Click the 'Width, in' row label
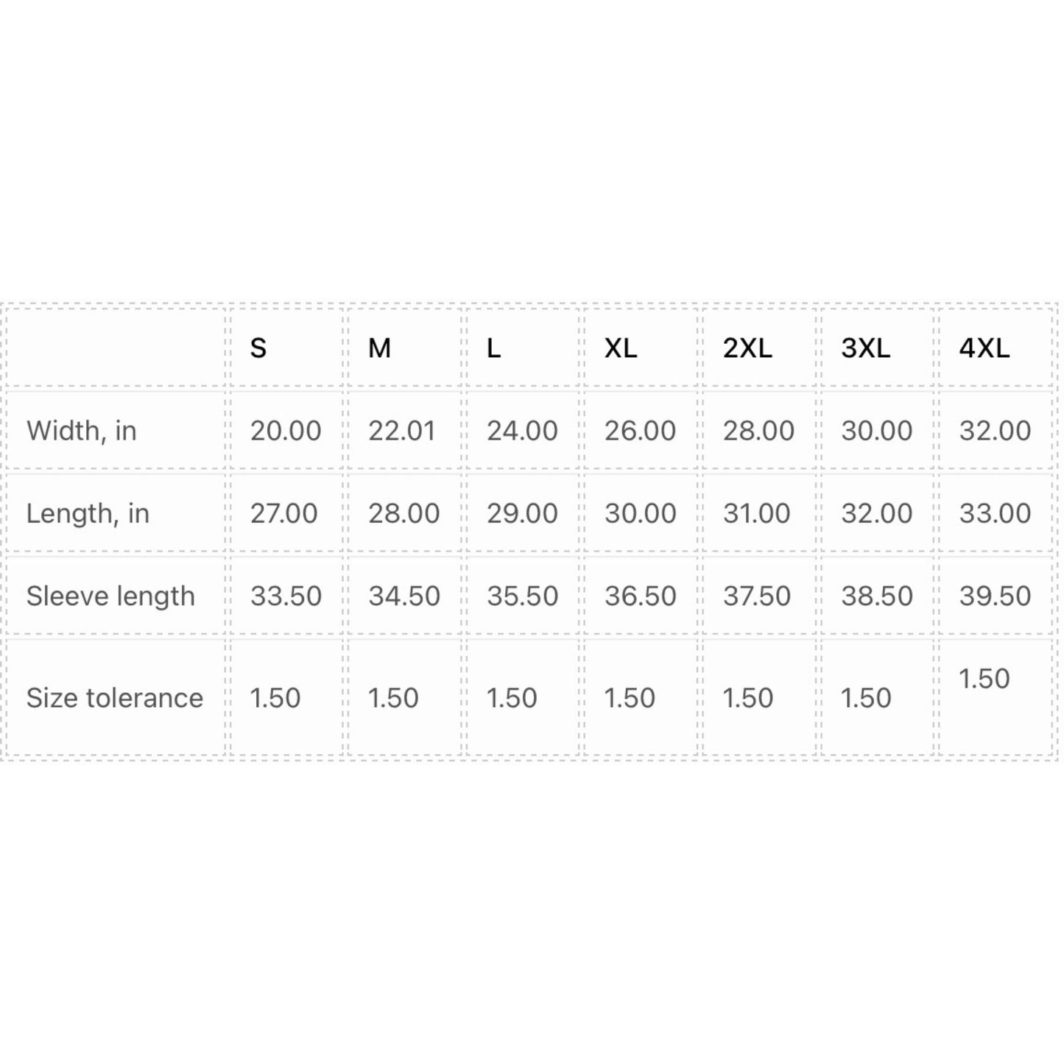Viewport: 1064px width, 1064px height. 82,431
